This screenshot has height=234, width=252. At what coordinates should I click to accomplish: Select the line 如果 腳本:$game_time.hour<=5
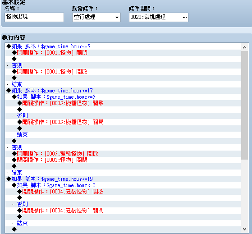123,46
